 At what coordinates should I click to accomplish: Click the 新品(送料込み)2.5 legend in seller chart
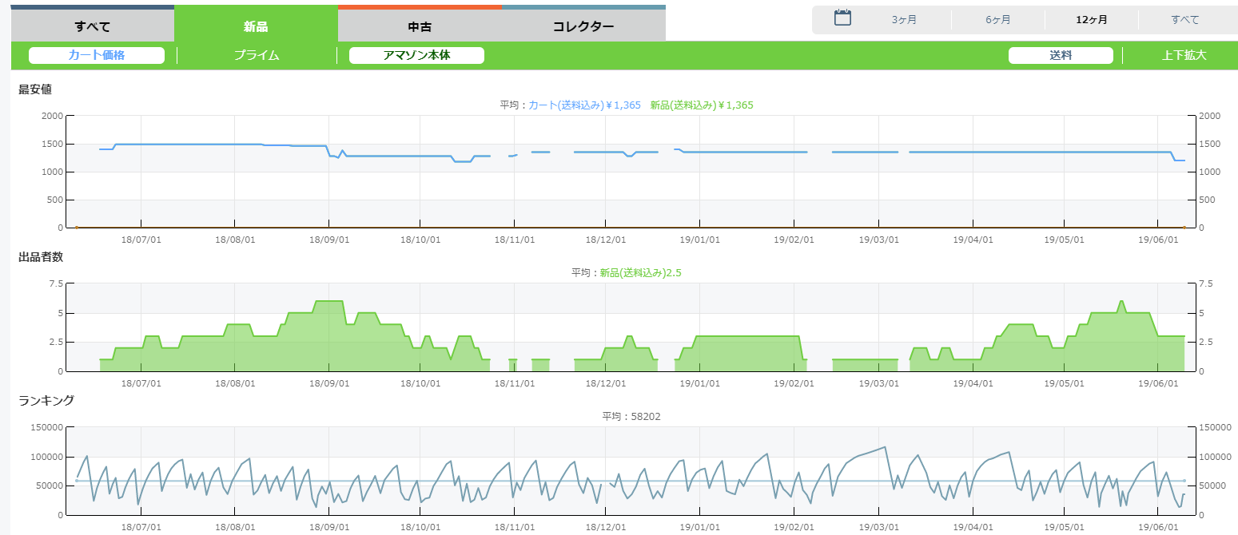click(x=640, y=273)
